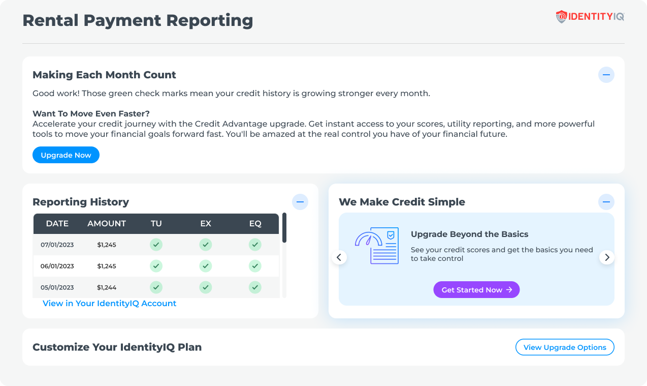Click the EX checkmark for 05/01/2023

click(x=205, y=287)
